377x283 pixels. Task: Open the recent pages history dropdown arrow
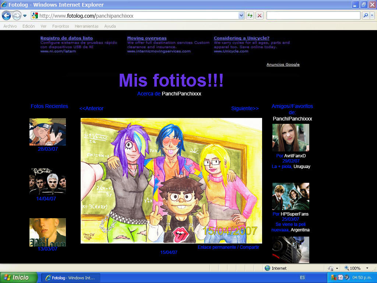25,16
